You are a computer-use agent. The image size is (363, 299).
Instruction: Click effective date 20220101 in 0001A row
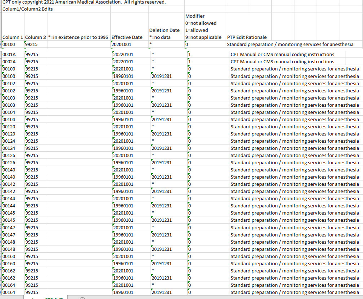[x=123, y=54]
